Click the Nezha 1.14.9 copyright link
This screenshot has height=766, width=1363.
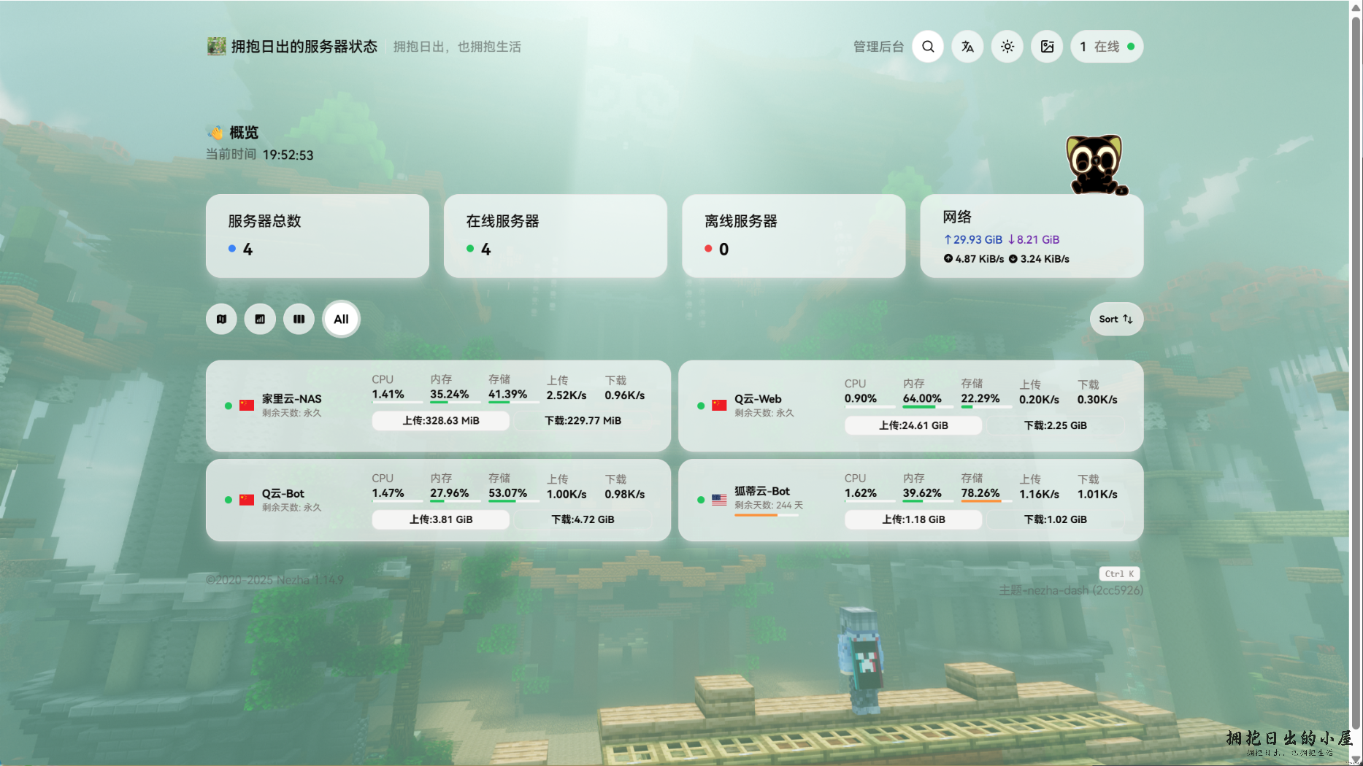[275, 579]
